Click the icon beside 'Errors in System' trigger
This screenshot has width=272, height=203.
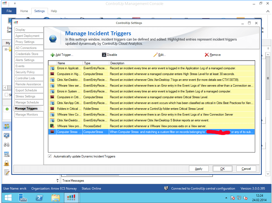(52, 91)
